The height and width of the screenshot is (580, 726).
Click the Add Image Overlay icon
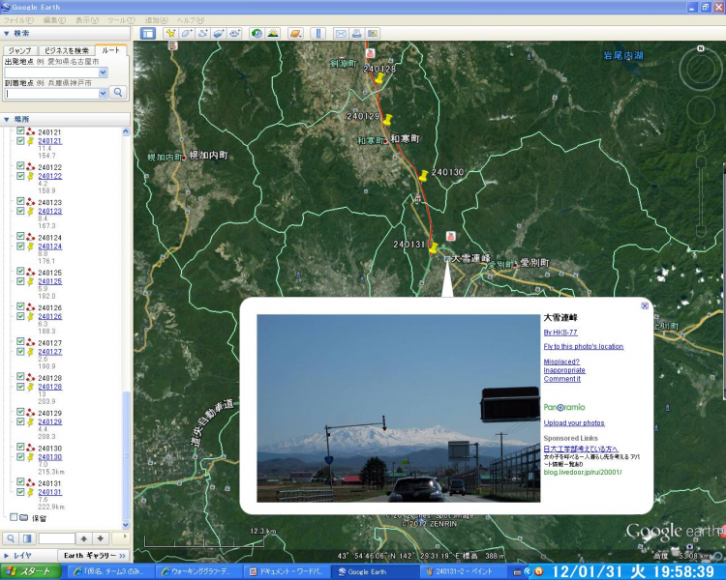click(x=219, y=33)
